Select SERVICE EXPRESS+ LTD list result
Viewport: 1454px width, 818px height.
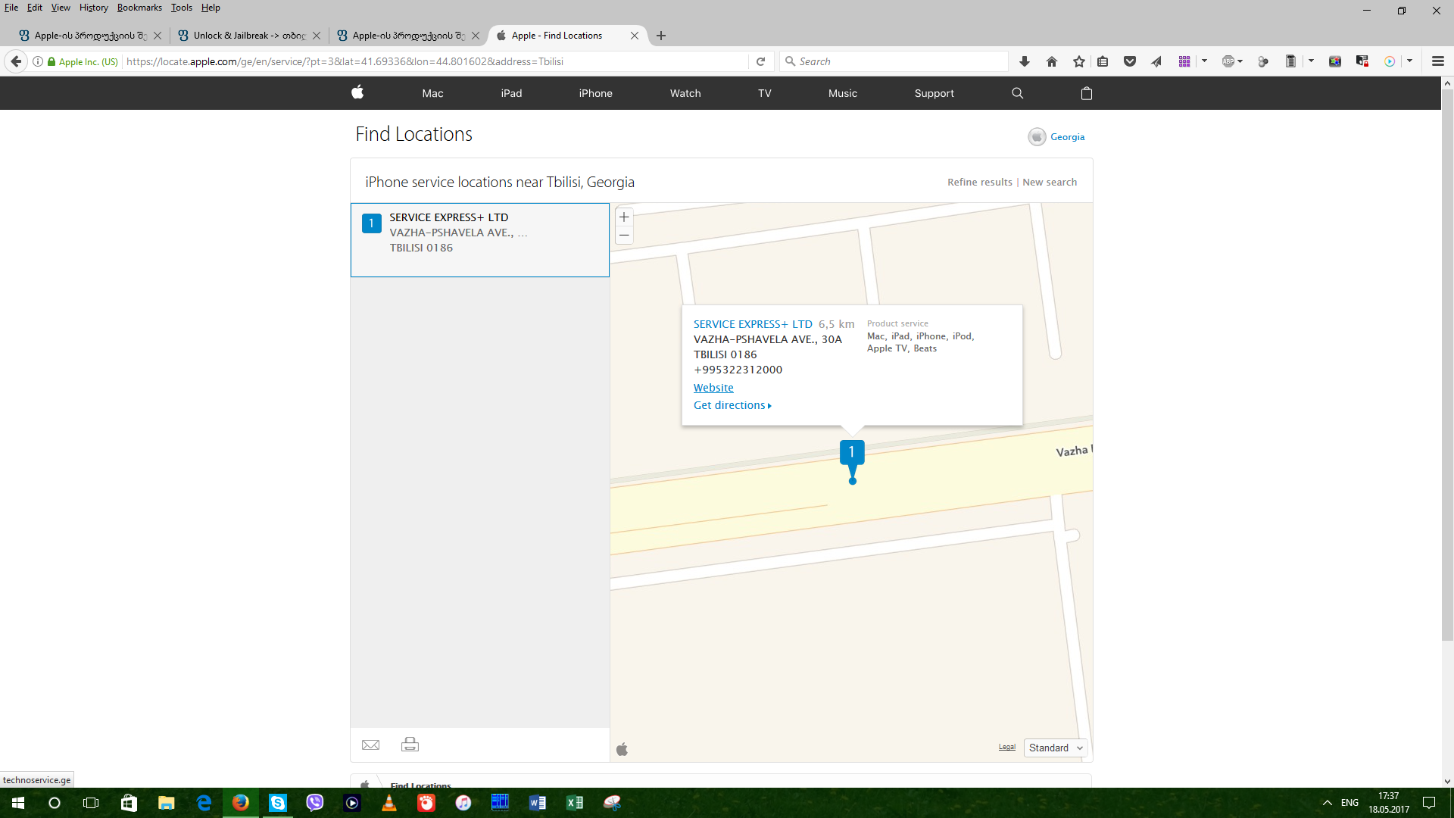pos(479,239)
